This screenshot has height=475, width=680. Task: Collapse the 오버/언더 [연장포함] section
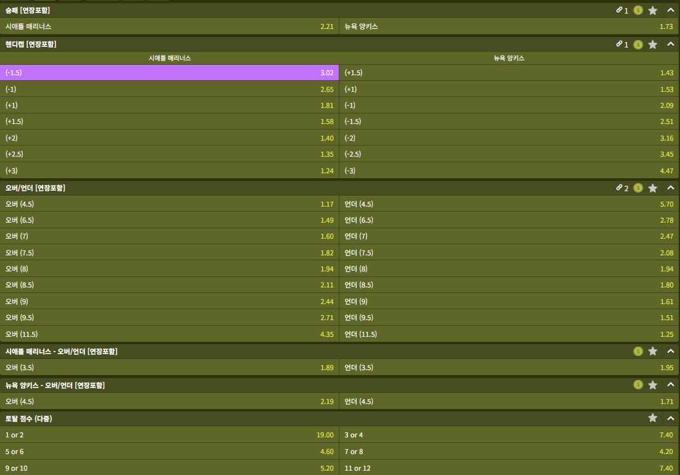(671, 188)
